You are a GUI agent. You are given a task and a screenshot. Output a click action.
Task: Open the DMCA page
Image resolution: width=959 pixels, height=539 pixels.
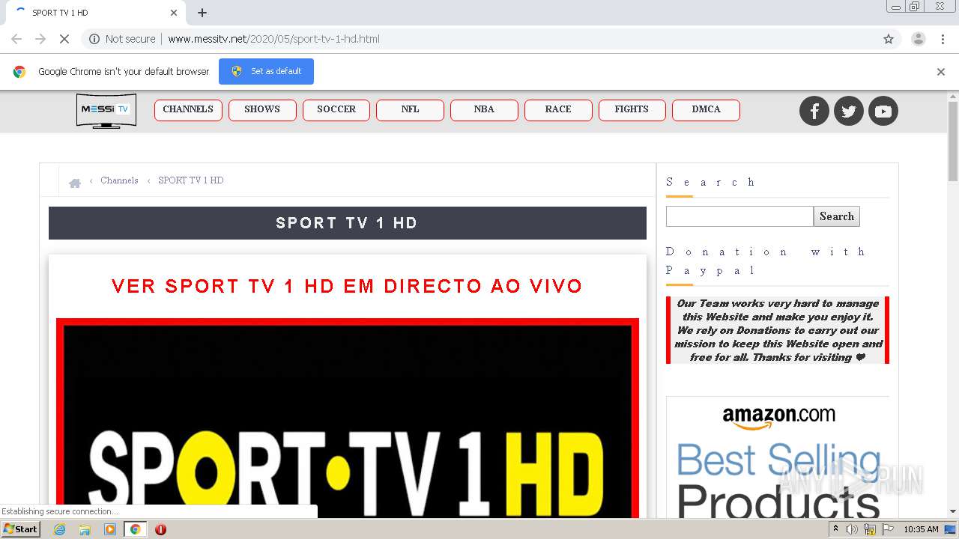point(706,110)
